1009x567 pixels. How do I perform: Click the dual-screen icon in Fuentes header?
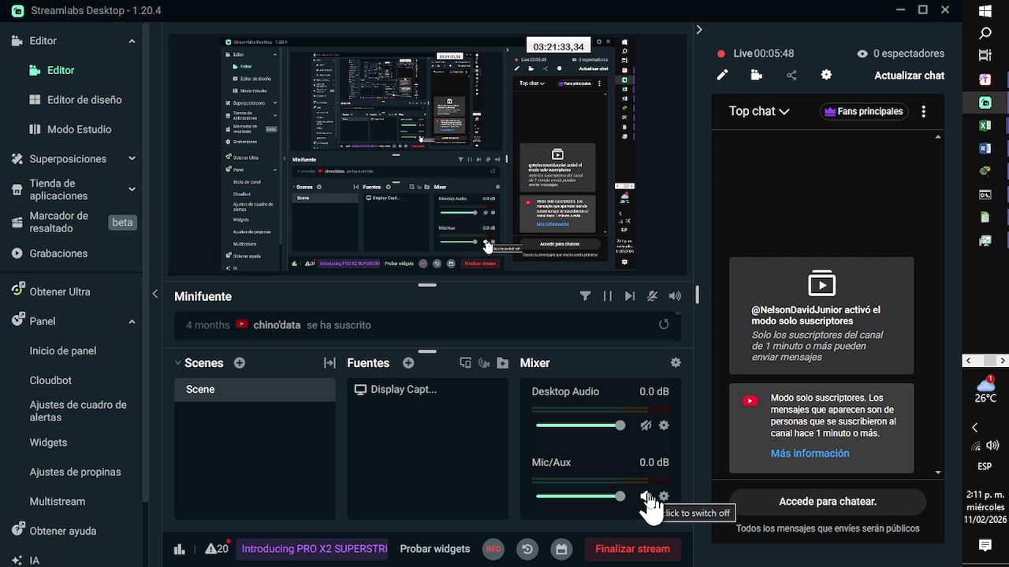tap(465, 363)
